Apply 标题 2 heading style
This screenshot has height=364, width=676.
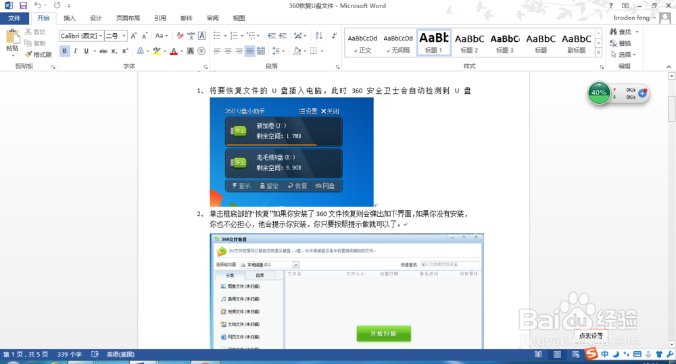point(470,43)
